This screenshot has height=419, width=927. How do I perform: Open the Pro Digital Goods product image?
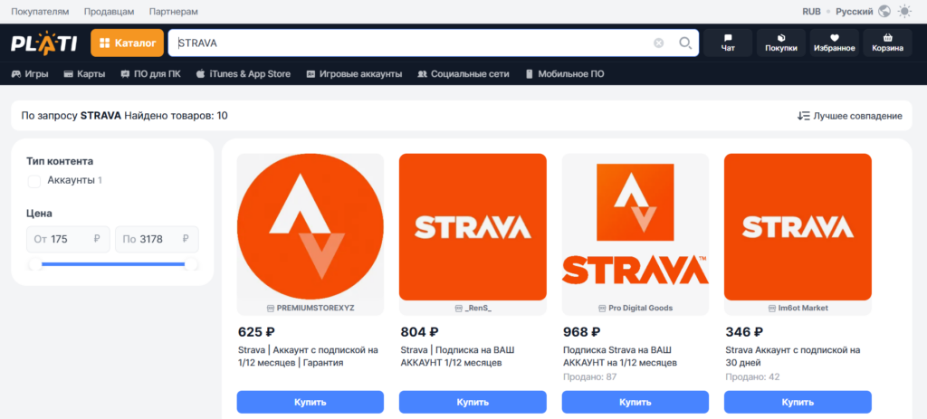pyautogui.click(x=635, y=227)
